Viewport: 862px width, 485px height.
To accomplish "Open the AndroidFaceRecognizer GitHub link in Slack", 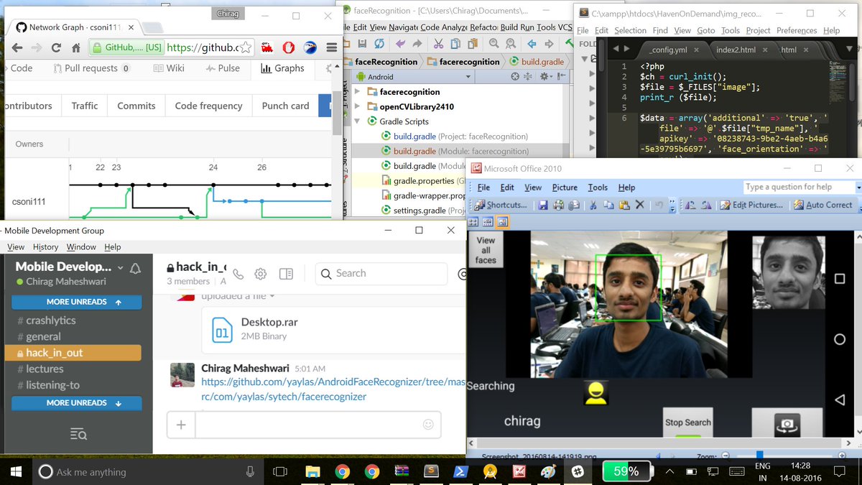I will pos(333,389).
